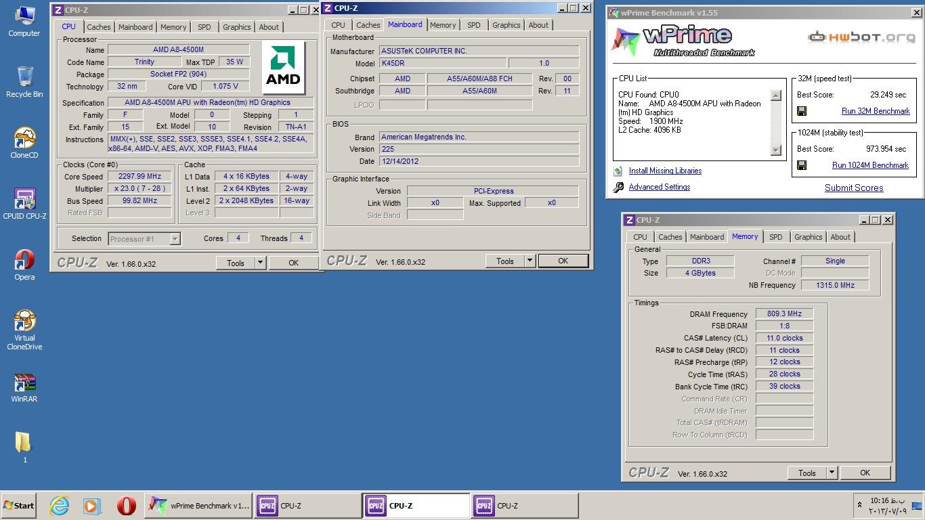Open Mainboard tab in Memory window

pyautogui.click(x=707, y=237)
